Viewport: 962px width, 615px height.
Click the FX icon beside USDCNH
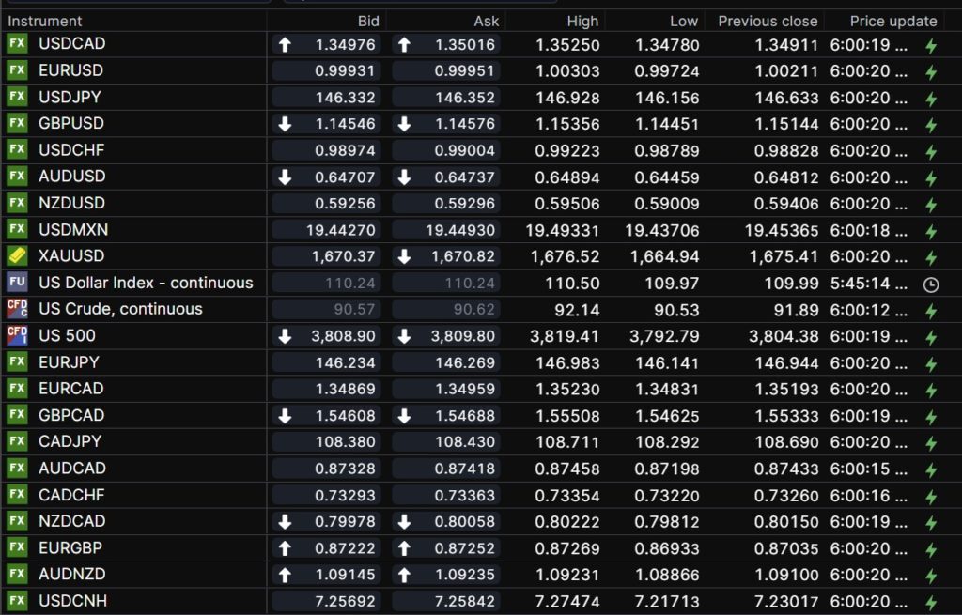[17, 601]
